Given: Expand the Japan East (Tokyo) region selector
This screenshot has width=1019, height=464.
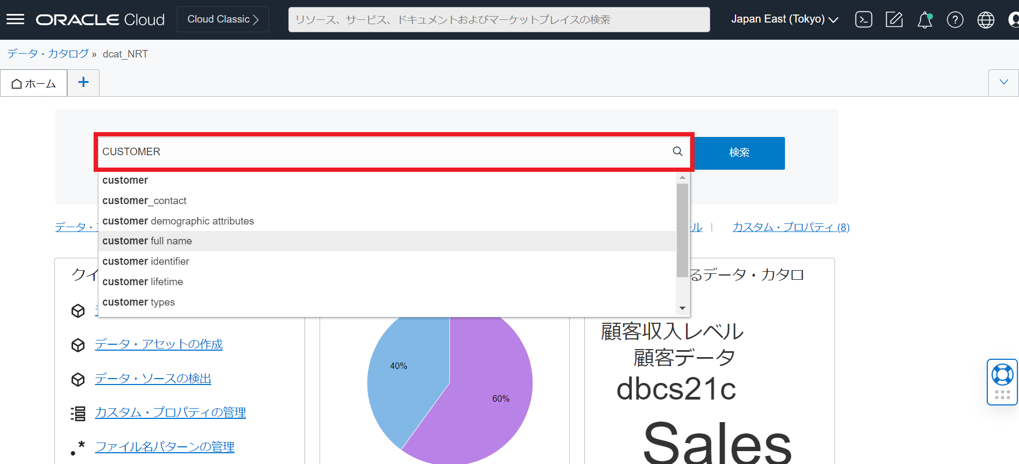Looking at the screenshot, I should [784, 19].
